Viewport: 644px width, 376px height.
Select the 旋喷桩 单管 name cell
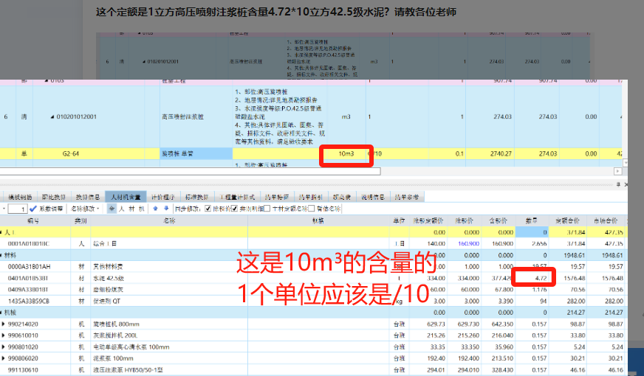196,154
